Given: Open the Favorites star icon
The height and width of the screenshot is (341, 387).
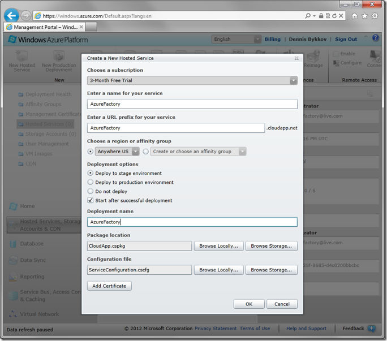Looking at the screenshot, I should click(x=364, y=16).
